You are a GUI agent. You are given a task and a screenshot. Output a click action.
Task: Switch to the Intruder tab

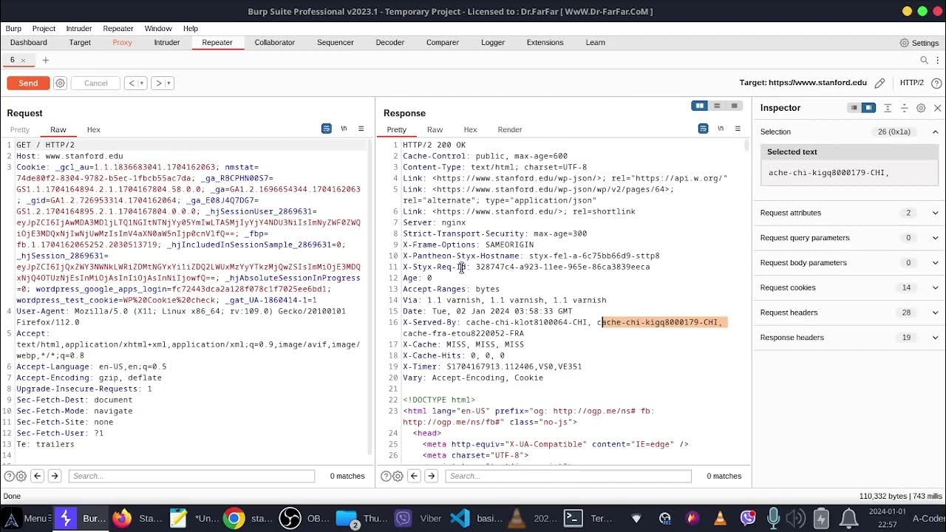(167, 42)
